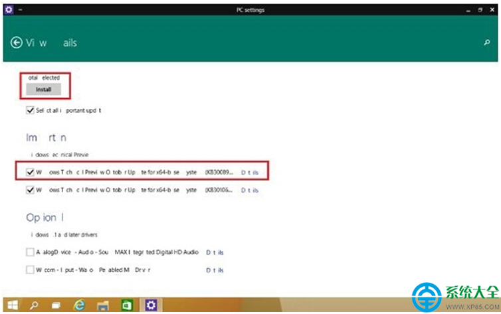Click the Install button
Viewport: 501px width, 314px height.
pyautogui.click(x=43, y=89)
